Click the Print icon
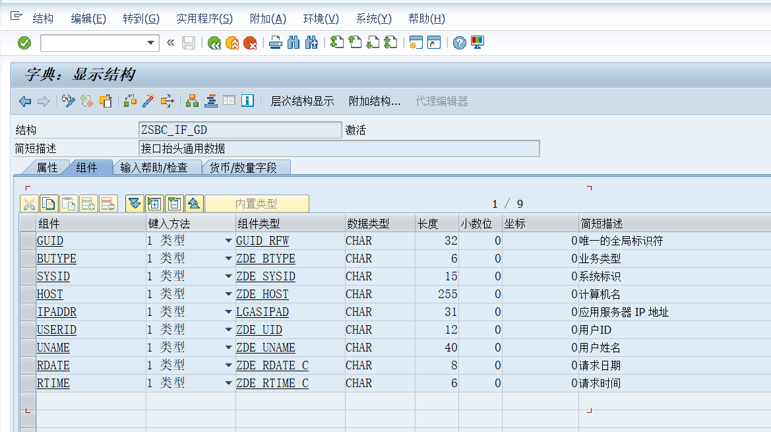This screenshot has width=771, height=432. point(276,43)
